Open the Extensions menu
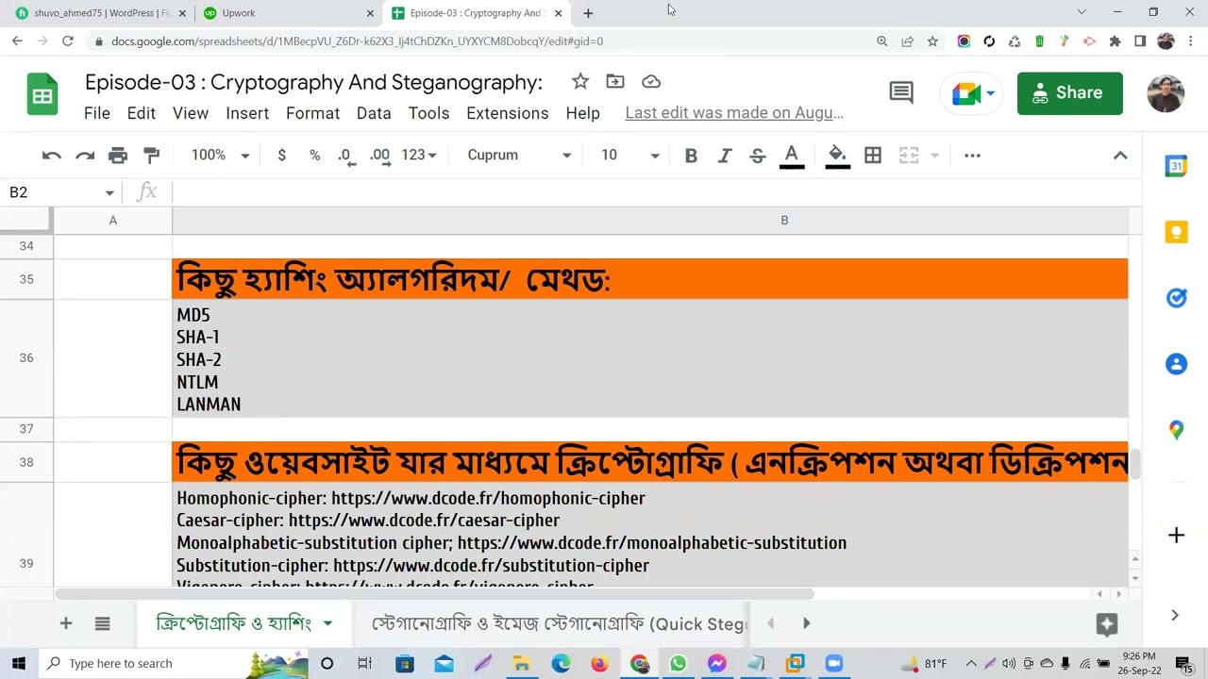The width and height of the screenshot is (1208, 679). click(x=507, y=113)
